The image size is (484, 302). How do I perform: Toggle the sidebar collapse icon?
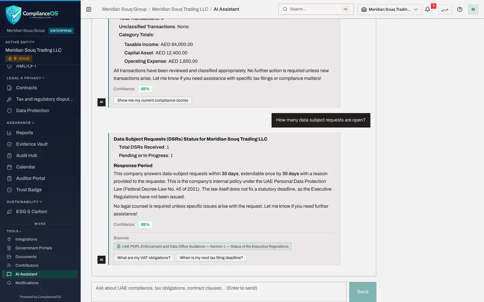pyautogui.click(x=89, y=9)
